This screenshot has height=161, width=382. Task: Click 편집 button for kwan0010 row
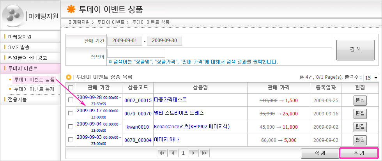[x=360, y=127]
